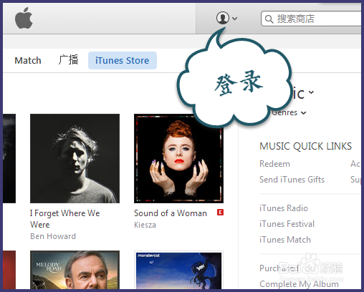Open the Genres dropdown
Viewport: 364px width, 292px height.
point(289,112)
